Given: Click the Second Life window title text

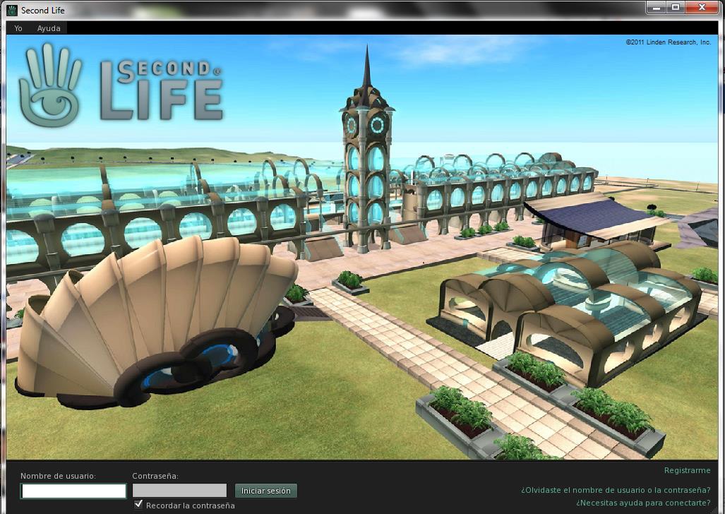Looking at the screenshot, I should click(x=43, y=11).
